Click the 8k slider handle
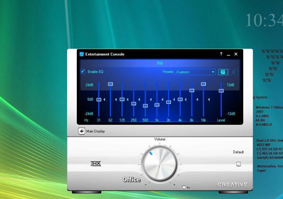This screenshot has width=283, height=199. click(192, 90)
